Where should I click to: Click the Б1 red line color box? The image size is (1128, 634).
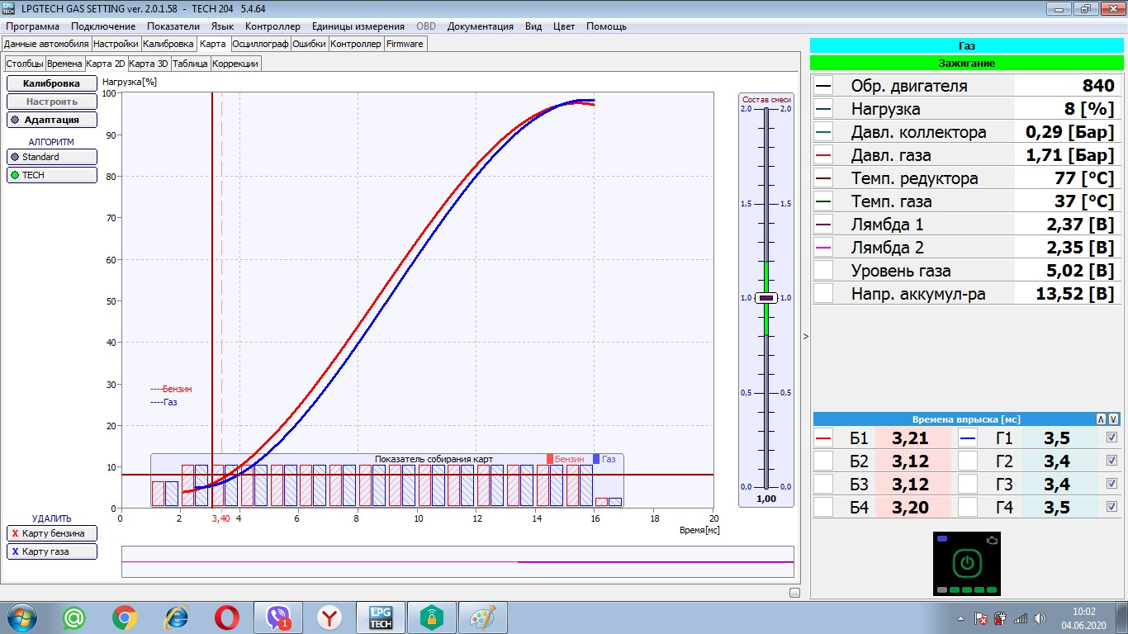(x=823, y=438)
